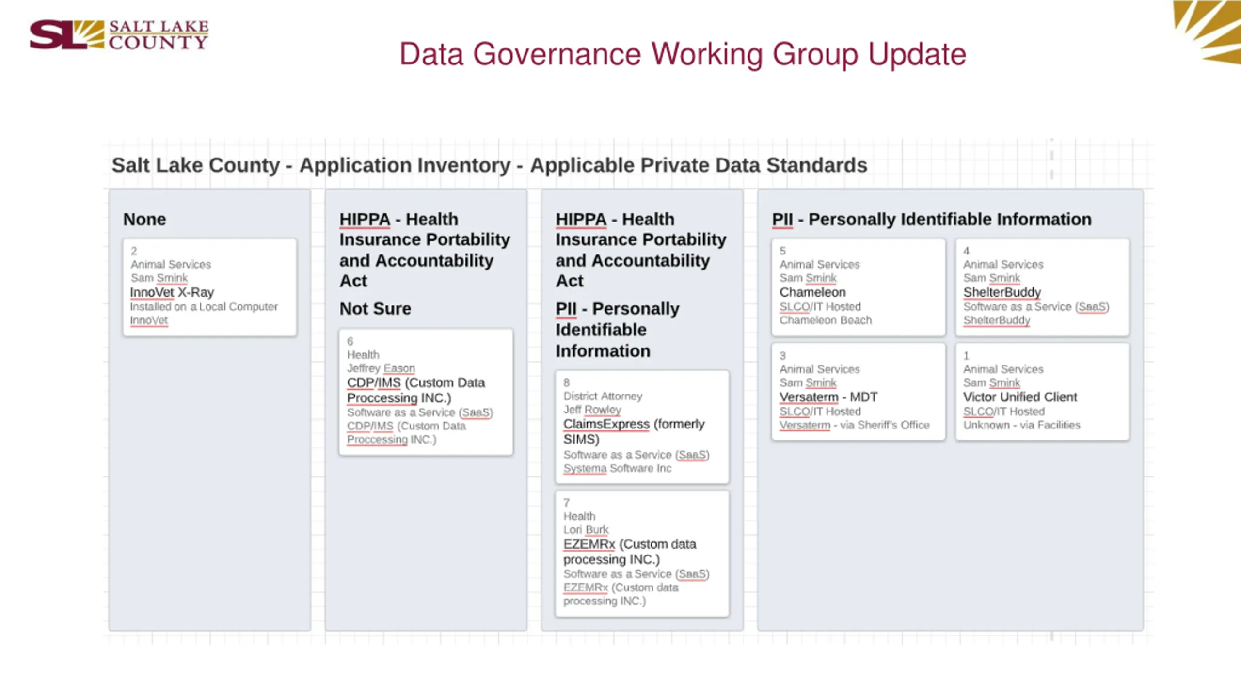This screenshot has height=698, width=1241.
Task: Click the 'District Attorney' department label
Action: (603, 396)
